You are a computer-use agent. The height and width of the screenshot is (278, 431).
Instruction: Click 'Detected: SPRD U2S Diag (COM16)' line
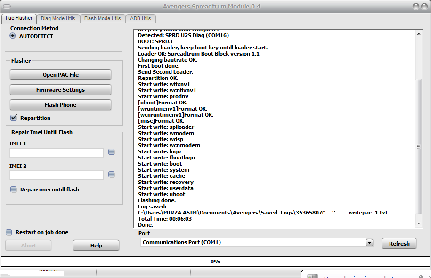pyautogui.click(x=183, y=35)
